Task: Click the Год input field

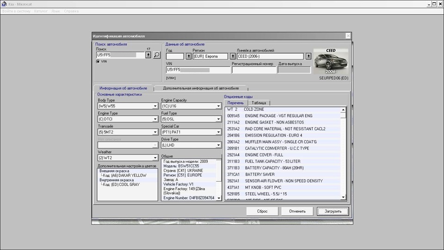Action: tap(176, 56)
